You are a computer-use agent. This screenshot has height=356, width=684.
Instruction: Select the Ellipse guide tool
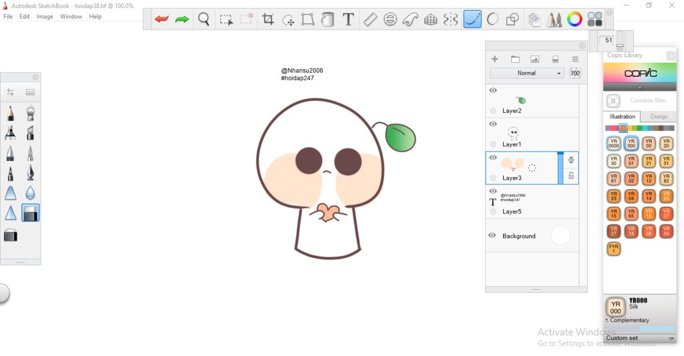click(390, 19)
